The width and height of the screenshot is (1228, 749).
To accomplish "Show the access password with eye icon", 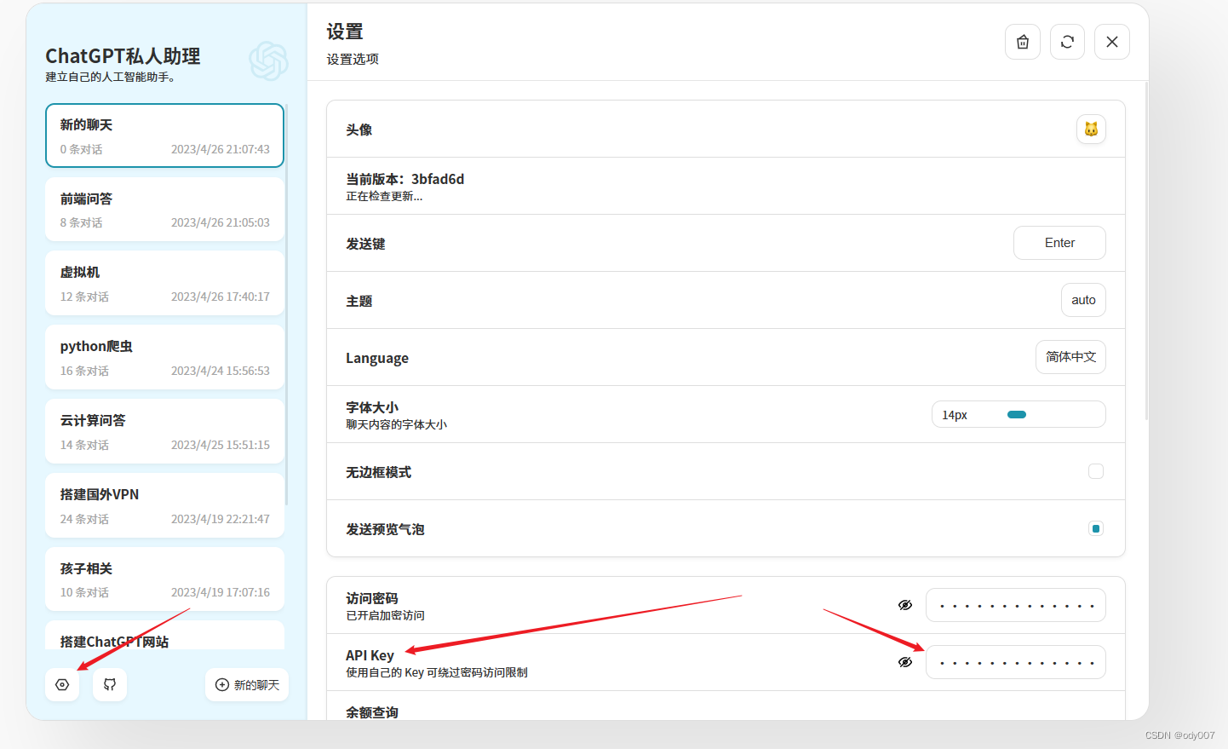I will pyautogui.click(x=905, y=605).
